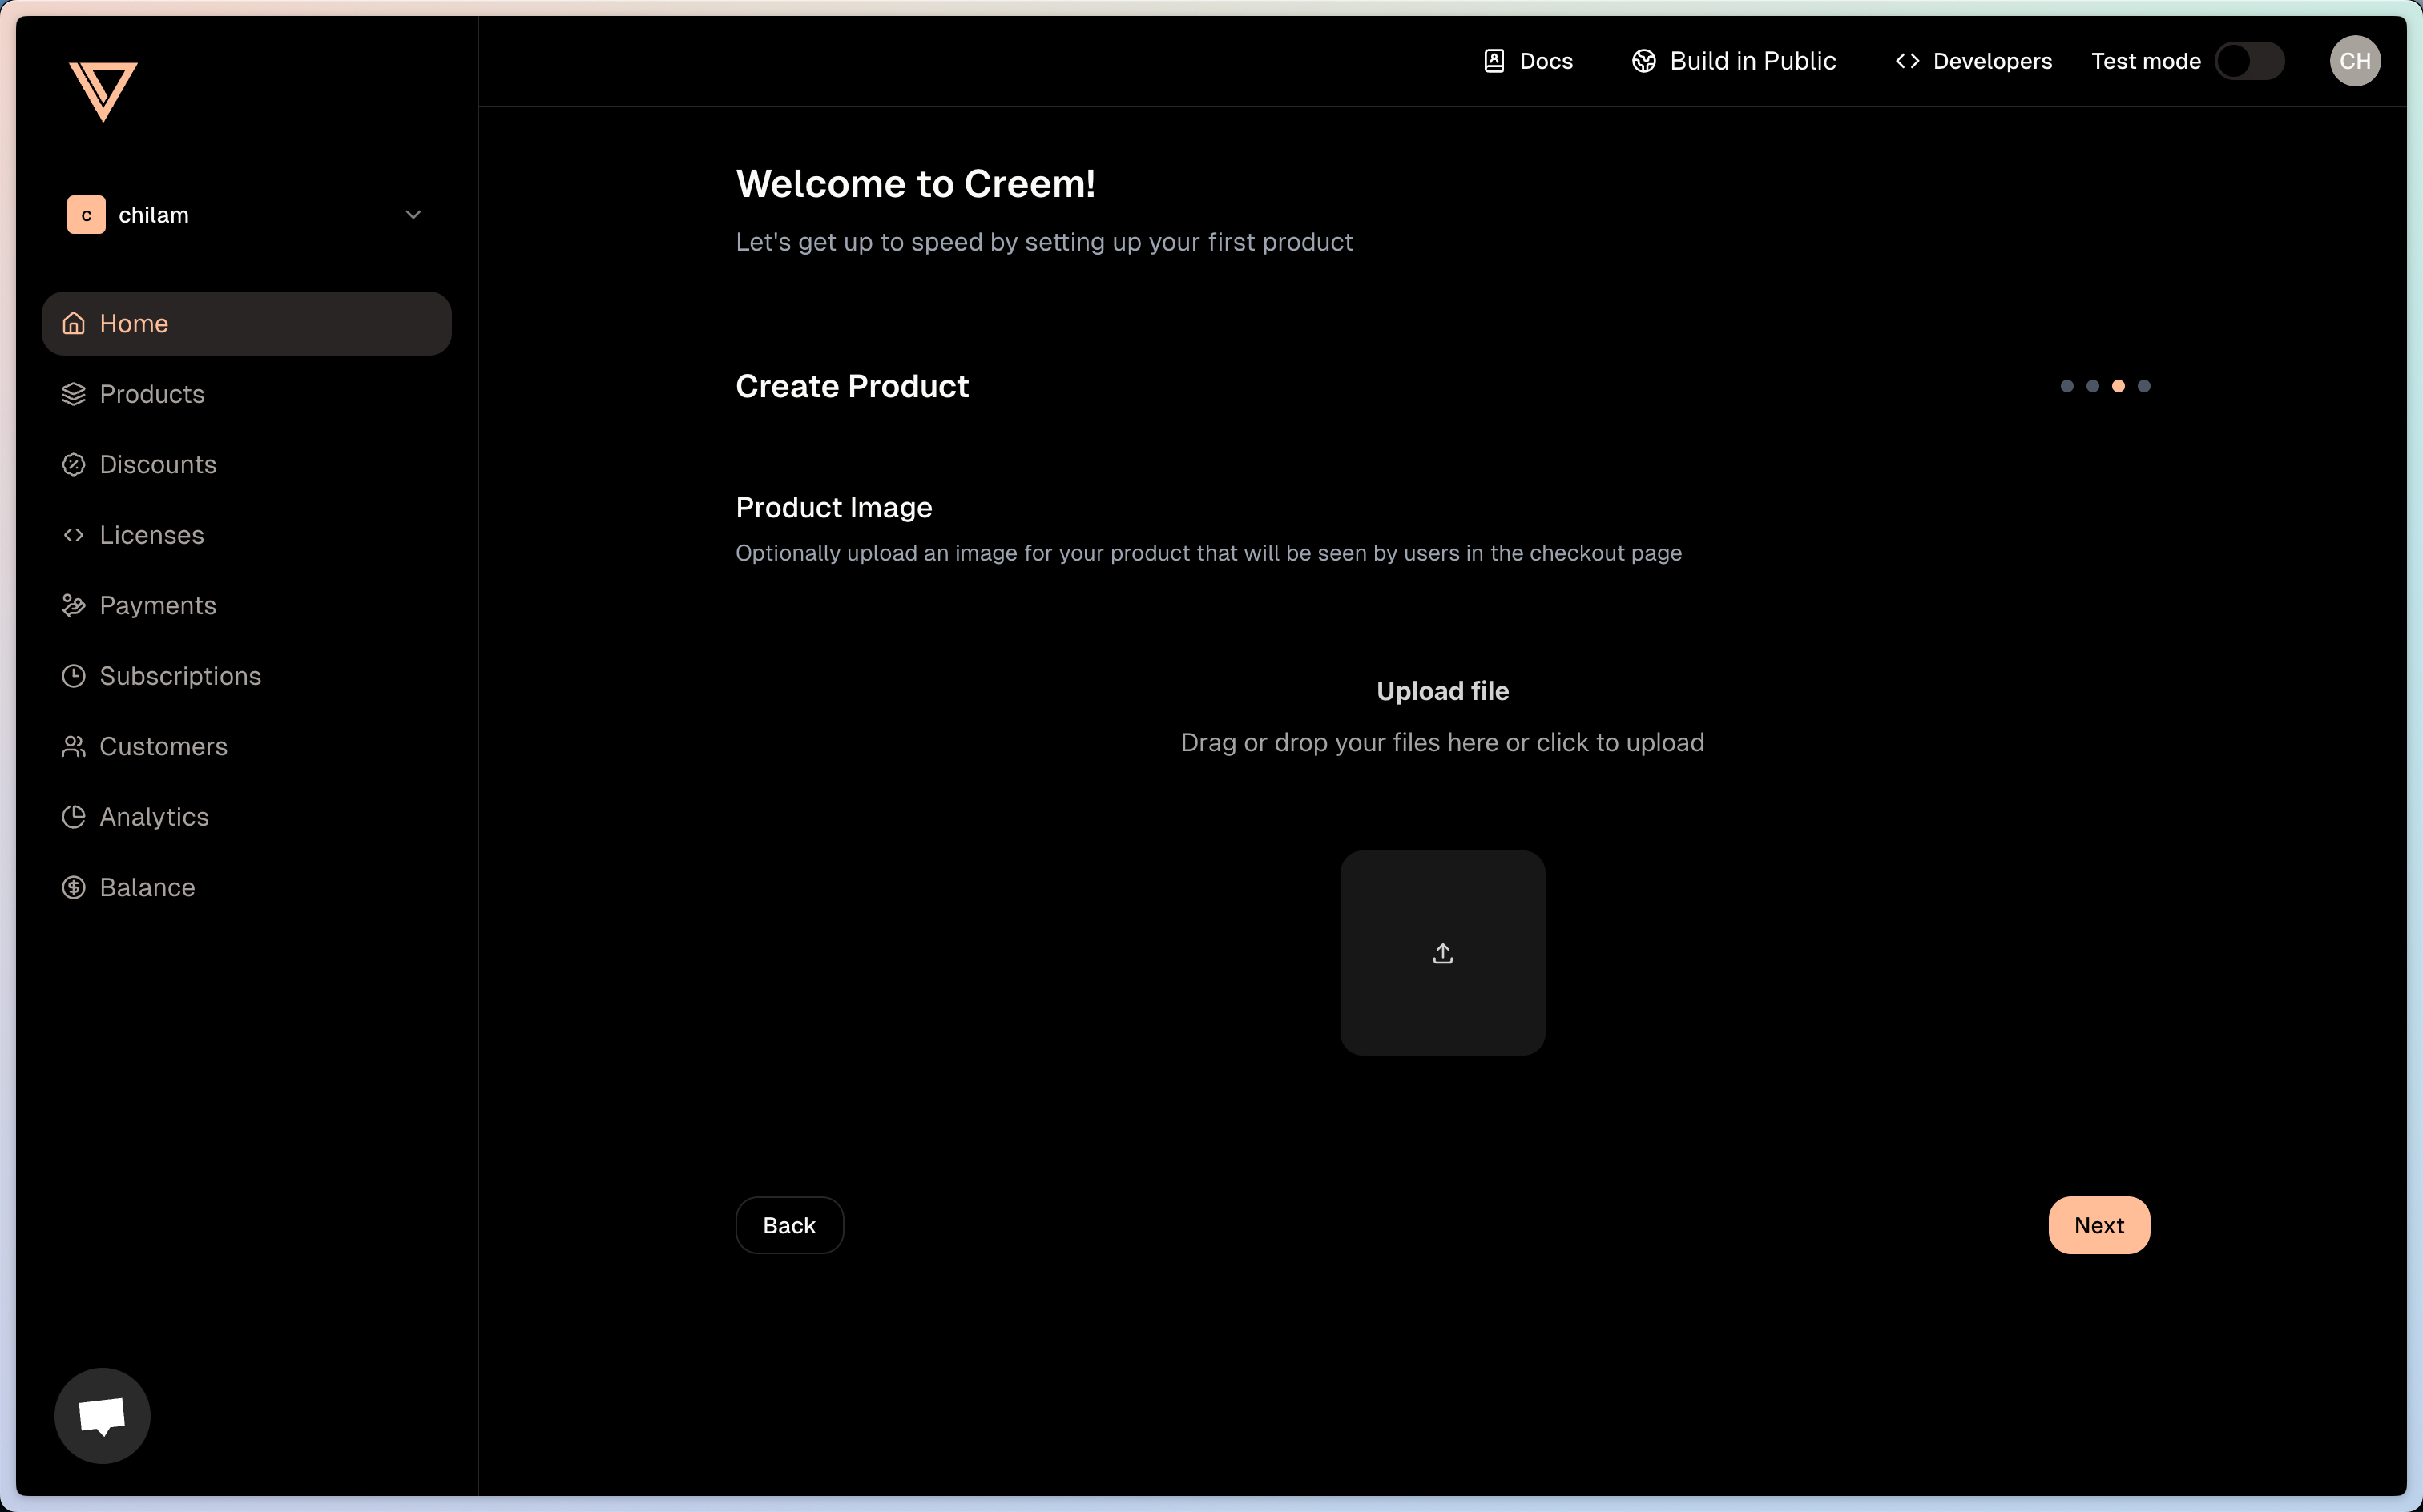Open the chilam workspace switcher
This screenshot has height=1512, width=2423.
click(x=246, y=215)
